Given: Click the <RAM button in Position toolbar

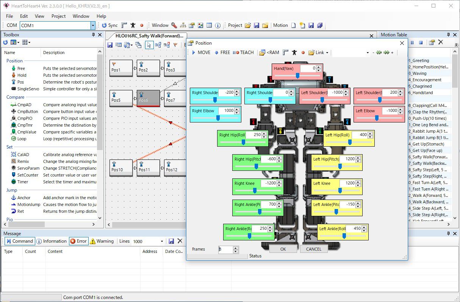Looking at the screenshot, I should pyautogui.click(x=269, y=53).
